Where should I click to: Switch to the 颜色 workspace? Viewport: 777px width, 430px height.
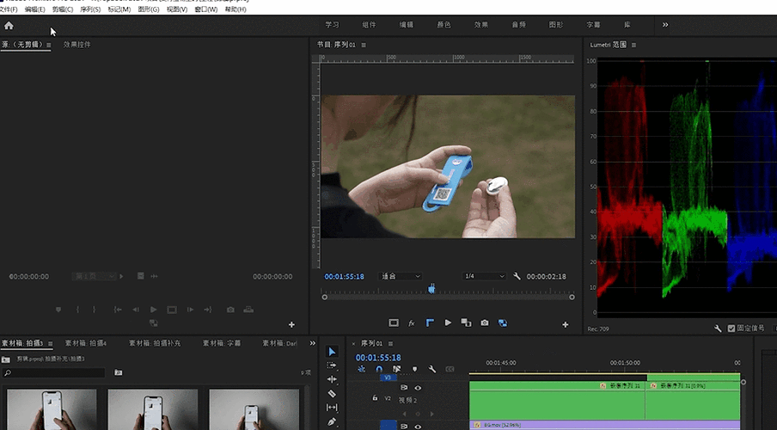click(443, 25)
